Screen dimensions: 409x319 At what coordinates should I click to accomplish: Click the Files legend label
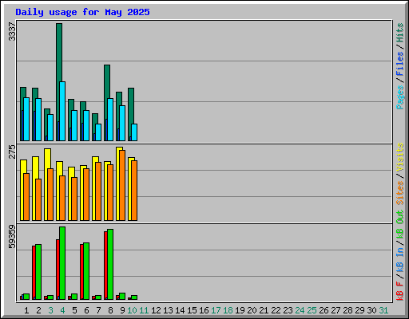click(x=400, y=64)
